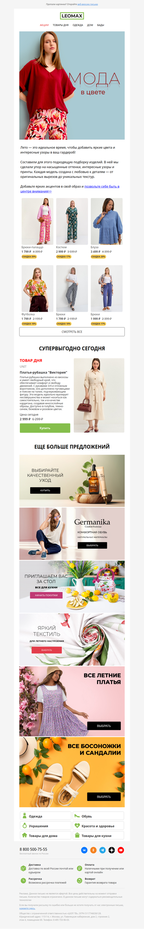Select the БАДЫ menu item
Viewport: 144px width, 929px height.
[x=100, y=25]
